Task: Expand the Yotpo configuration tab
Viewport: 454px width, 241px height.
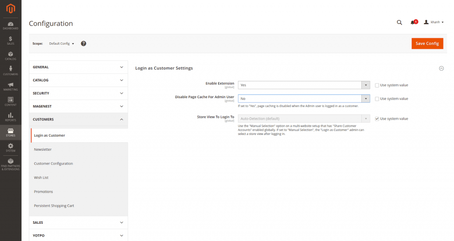Action: [x=78, y=236]
